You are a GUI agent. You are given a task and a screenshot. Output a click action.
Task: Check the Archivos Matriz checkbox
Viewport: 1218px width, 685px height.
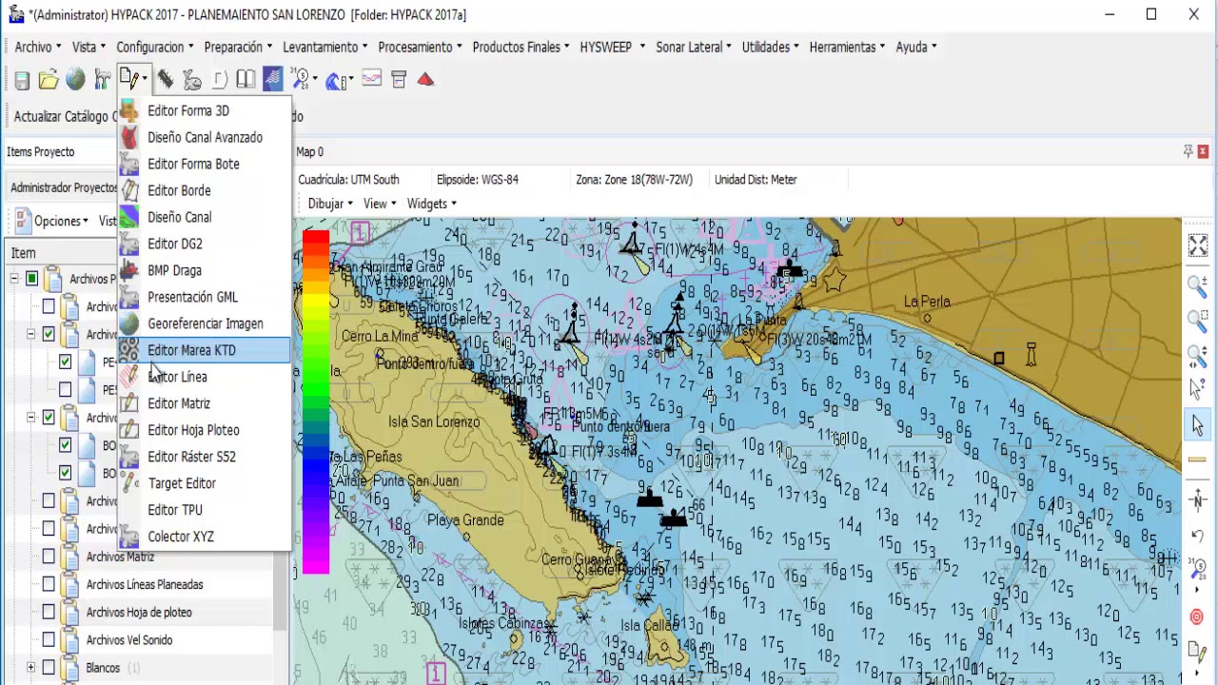pyautogui.click(x=49, y=556)
